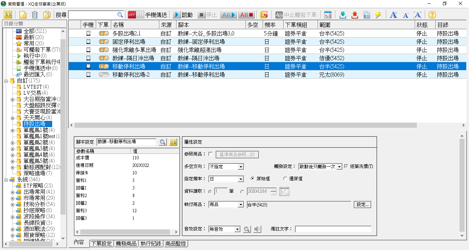Toggle the 手機傳送 OFF switch
This screenshot has height=250, width=469.
pyautogui.click(x=136, y=15)
